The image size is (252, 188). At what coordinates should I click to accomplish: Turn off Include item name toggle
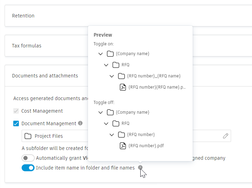pyautogui.click(x=28, y=168)
